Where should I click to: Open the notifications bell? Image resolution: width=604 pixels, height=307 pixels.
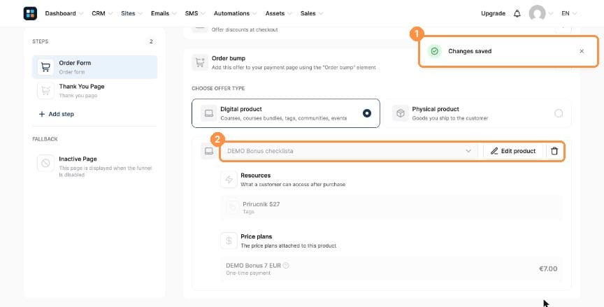click(x=517, y=13)
